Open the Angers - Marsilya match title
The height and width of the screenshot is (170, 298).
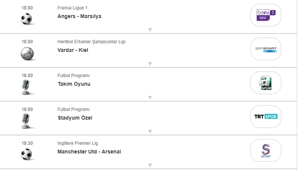coord(79,16)
